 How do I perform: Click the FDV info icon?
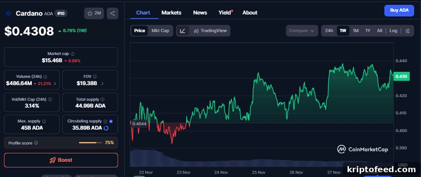tap(95, 77)
